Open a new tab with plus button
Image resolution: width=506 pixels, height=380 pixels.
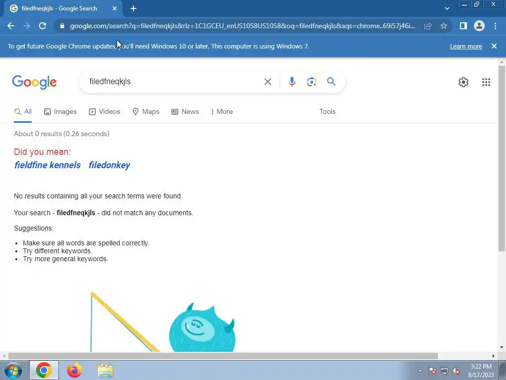pyautogui.click(x=133, y=9)
